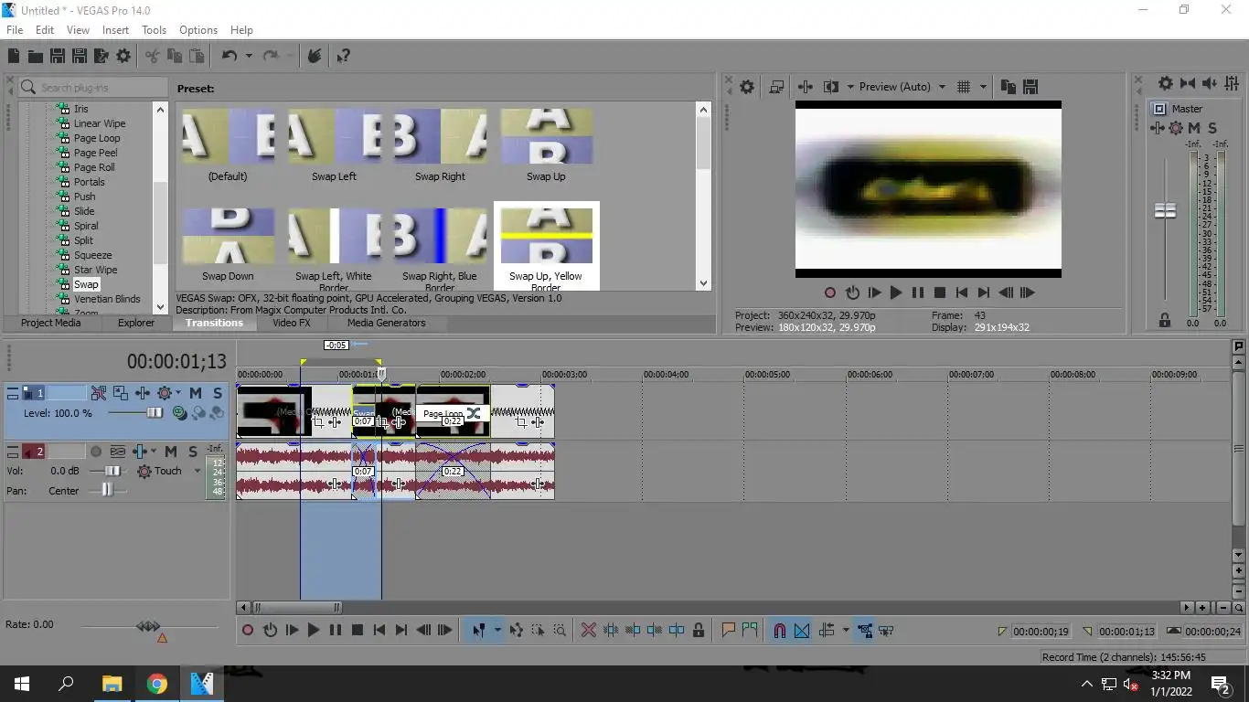Insert a region on the timeline
The width and height of the screenshot is (1249, 702).
pos(751,631)
